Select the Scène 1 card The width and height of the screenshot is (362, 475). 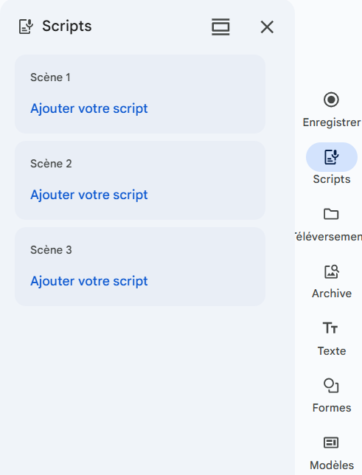(x=140, y=94)
